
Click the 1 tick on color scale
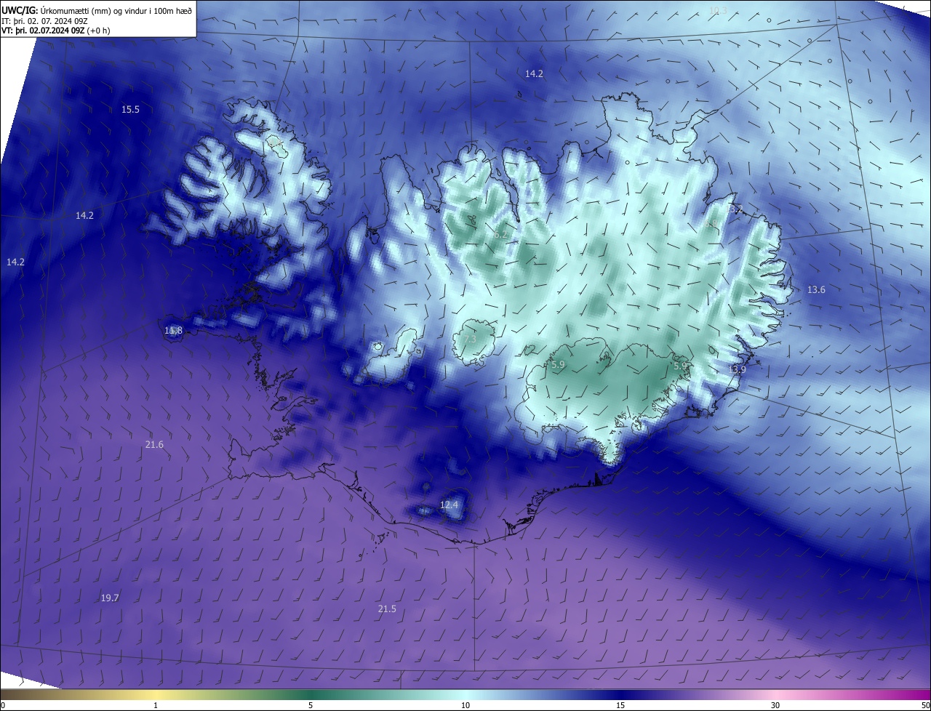(x=156, y=705)
